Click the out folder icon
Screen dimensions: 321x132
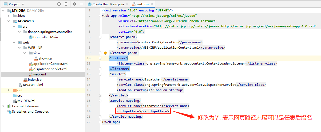tap(14, 90)
